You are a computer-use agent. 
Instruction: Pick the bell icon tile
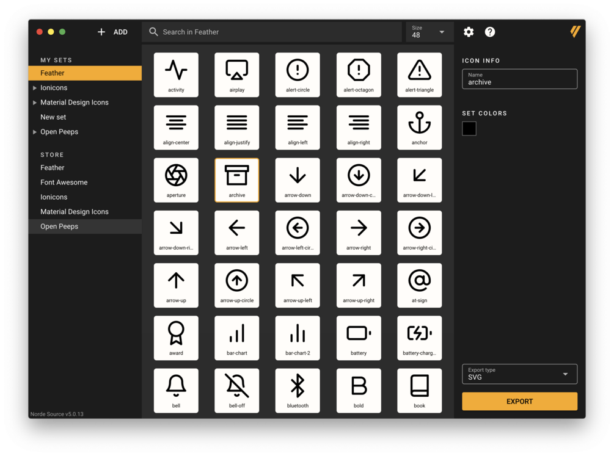pos(176,391)
